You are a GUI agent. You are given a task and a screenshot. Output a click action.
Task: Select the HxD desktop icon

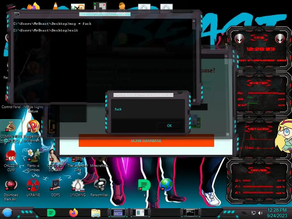78,7
